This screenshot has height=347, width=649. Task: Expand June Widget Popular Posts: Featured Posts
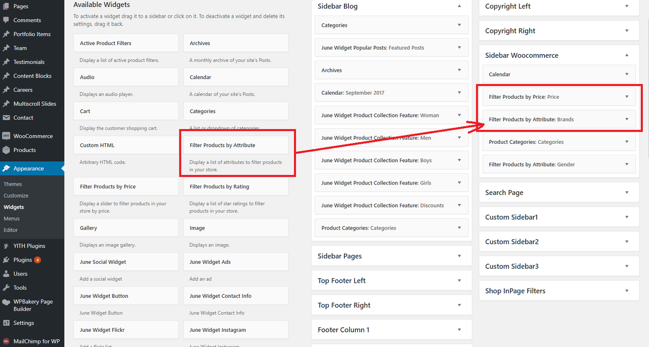[459, 48]
